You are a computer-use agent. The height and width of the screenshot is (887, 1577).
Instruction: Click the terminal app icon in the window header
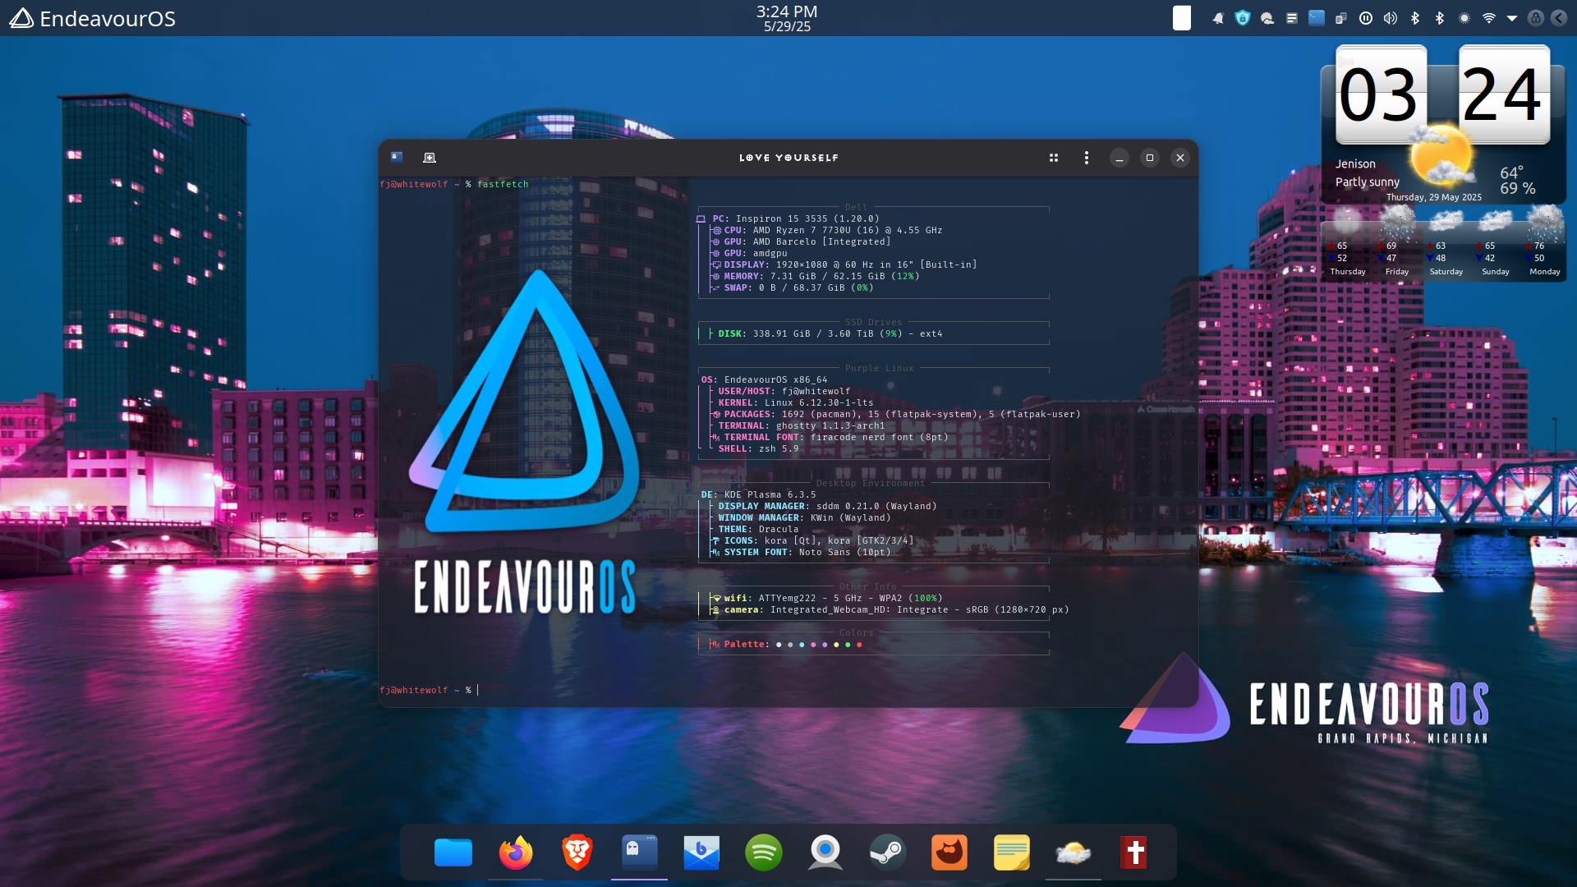(397, 157)
